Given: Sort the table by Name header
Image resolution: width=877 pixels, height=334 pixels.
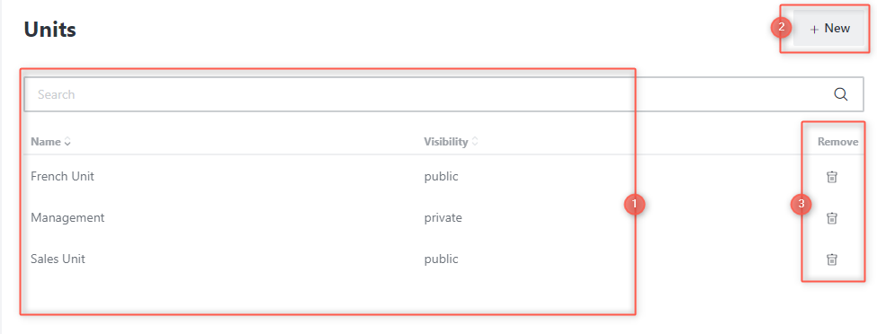Looking at the screenshot, I should [45, 142].
